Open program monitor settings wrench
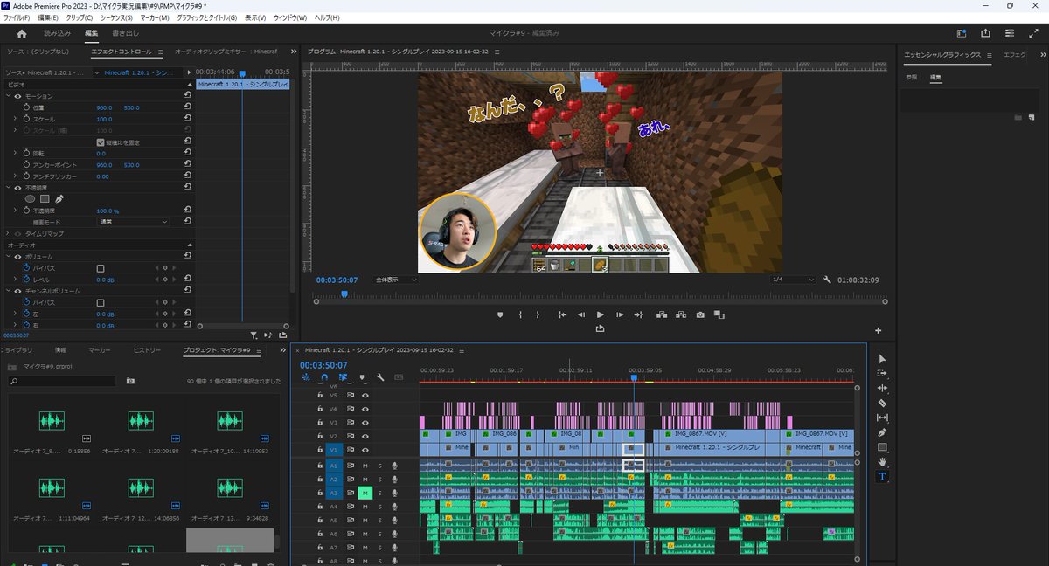1049x566 pixels. 827,280
